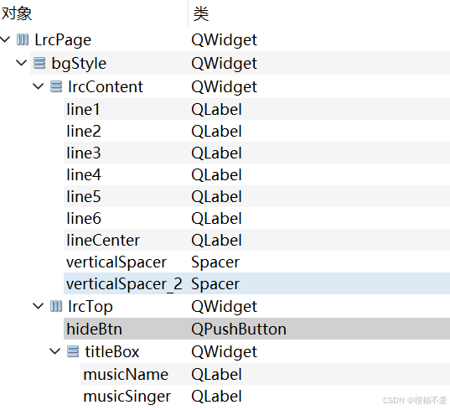This screenshot has width=450, height=410.
Task: Select the line4 label row
Action: click(x=257, y=174)
